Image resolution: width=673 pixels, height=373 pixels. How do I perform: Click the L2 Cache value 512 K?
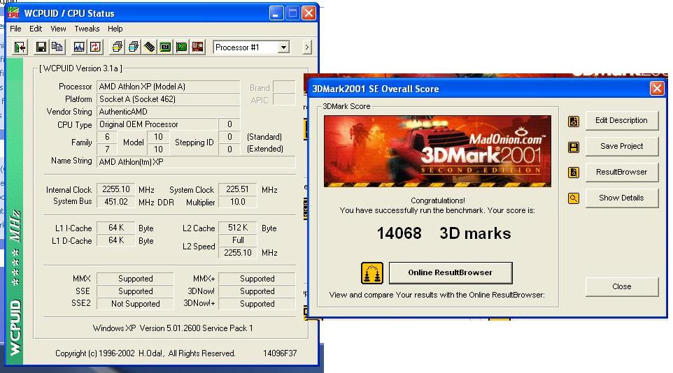coord(237,228)
